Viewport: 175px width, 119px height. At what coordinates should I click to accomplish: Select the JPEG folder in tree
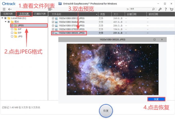21,25
